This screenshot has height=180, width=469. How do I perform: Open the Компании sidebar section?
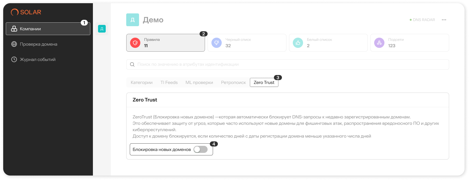(x=48, y=29)
